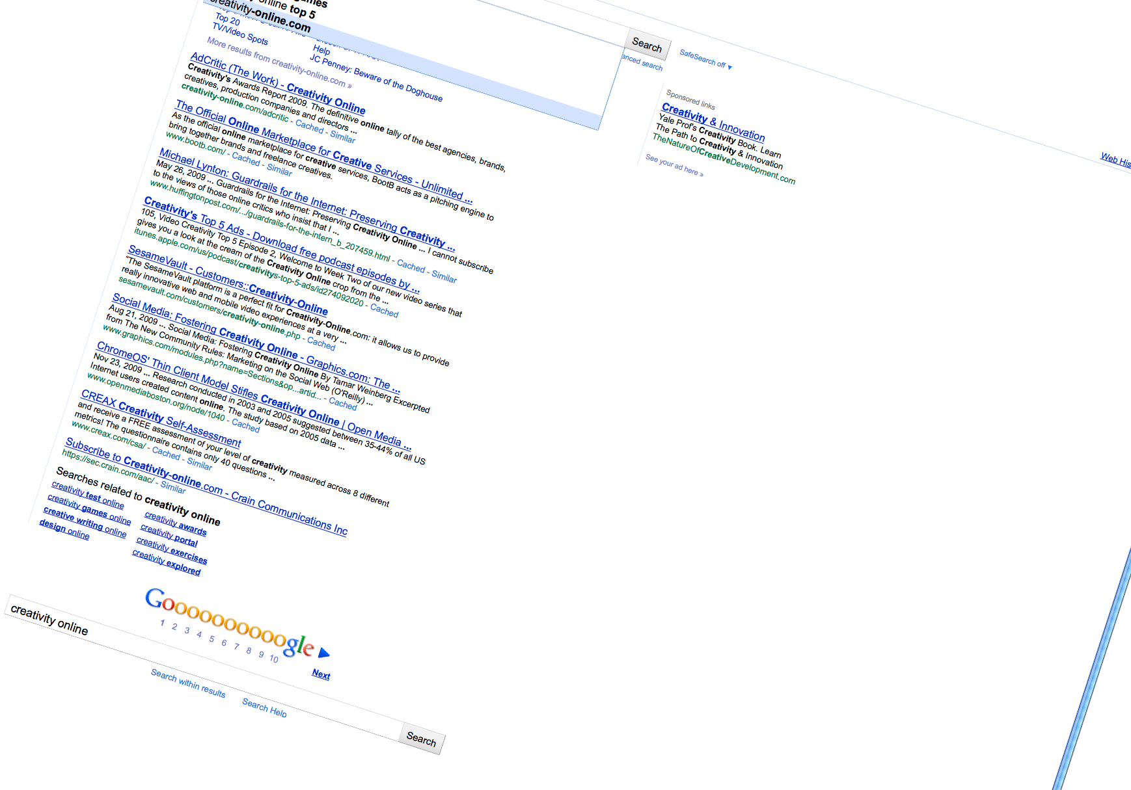The image size is (1131, 790).
Task: Open Similar link for www.creax.com result
Action: (x=200, y=464)
